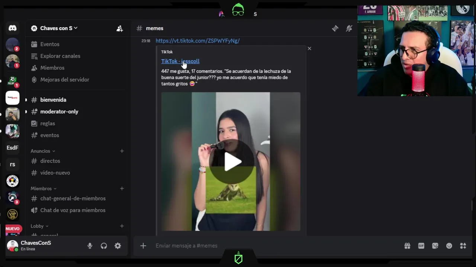Deafen audio with headphones icon
The image size is (476, 267).
(x=104, y=245)
